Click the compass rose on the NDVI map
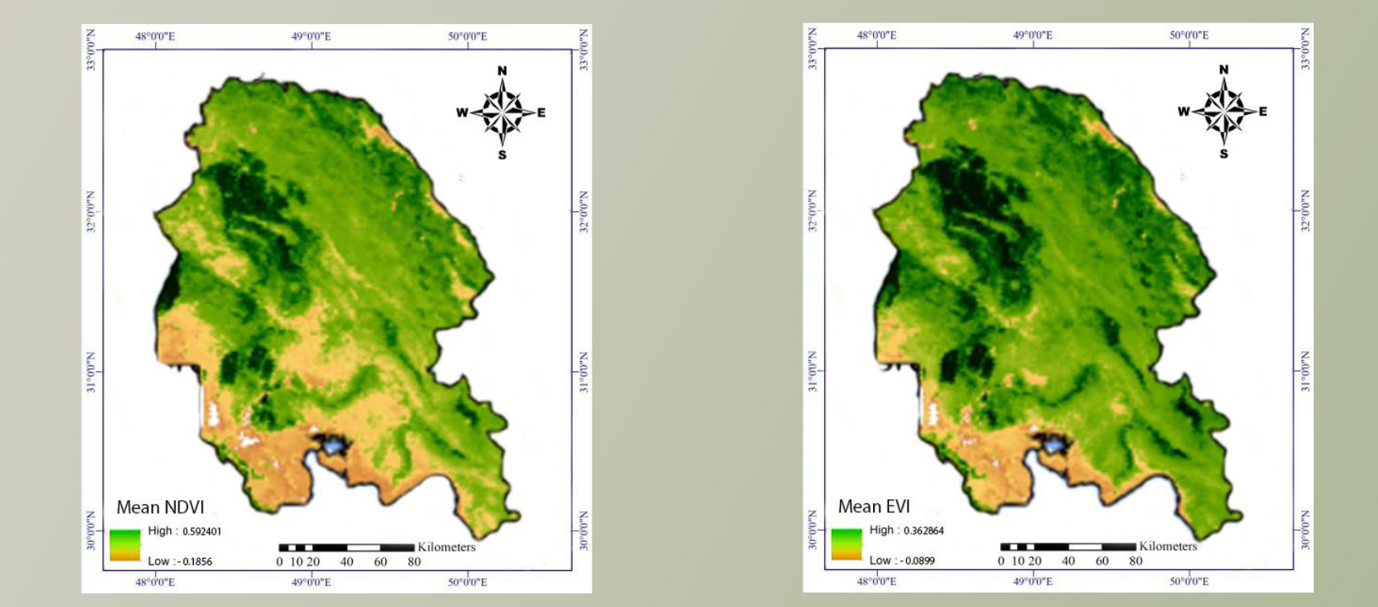 502,113
